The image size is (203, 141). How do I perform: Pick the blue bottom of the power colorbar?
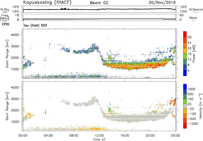pyautogui.click(x=185, y=73)
